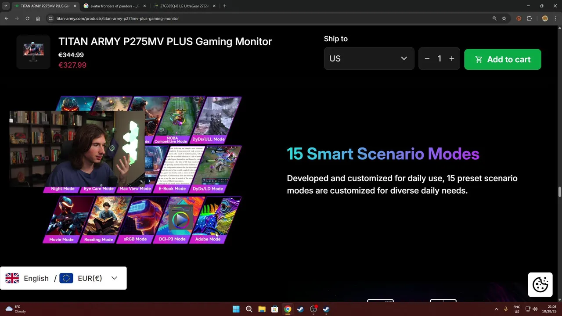This screenshot has width=562, height=316.
Task: Click the orange extension icon in toolbar
Action: coord(519,18)
